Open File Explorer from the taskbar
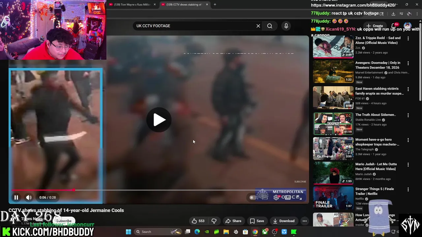 point(226,232)
